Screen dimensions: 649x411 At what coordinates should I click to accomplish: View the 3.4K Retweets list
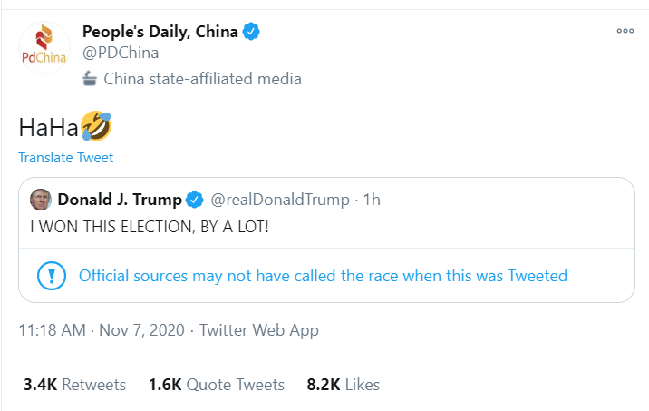tap(76, 385)
